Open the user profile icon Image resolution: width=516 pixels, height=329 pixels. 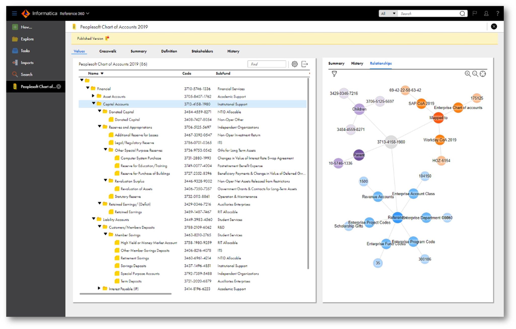tap(486, 14)
